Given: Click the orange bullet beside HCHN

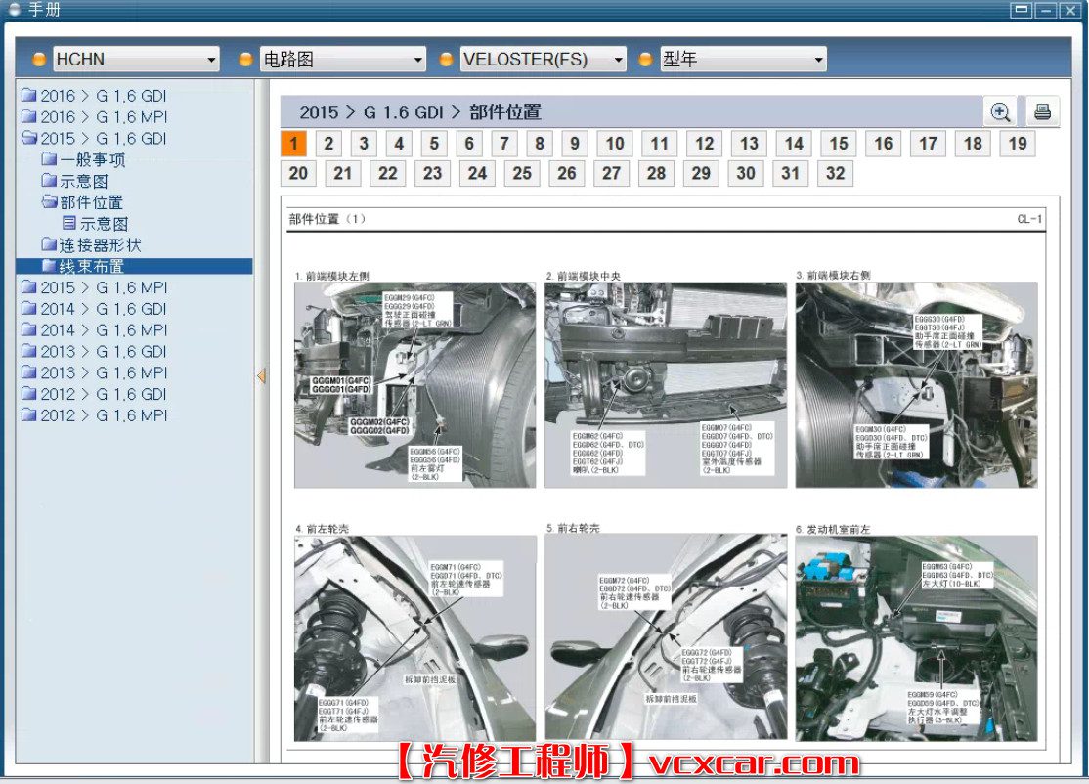Looking at the screenshot, I should click(39, 60).
